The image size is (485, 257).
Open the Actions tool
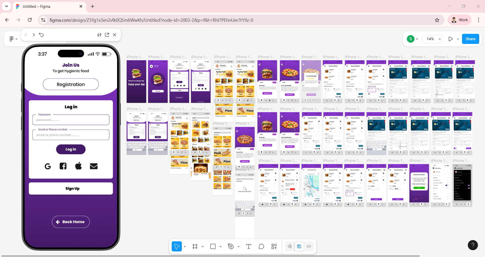coord(274,246)
